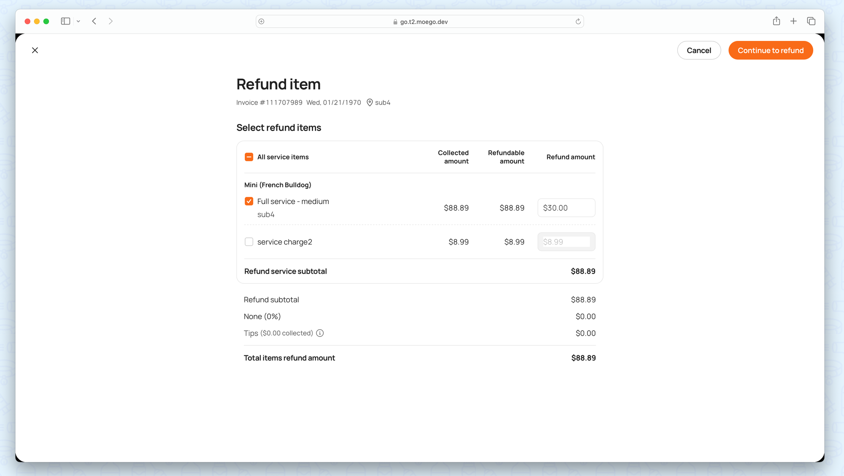Viewport: 844px width, 476px height.
Task: Click Cancel button
Action: tap(699, 50)
